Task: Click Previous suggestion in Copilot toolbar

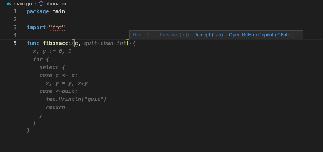Action: pos(174,35)
